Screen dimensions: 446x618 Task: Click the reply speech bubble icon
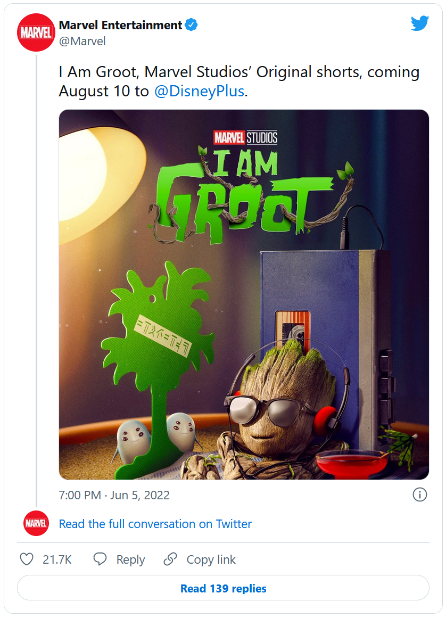(101, 559)
